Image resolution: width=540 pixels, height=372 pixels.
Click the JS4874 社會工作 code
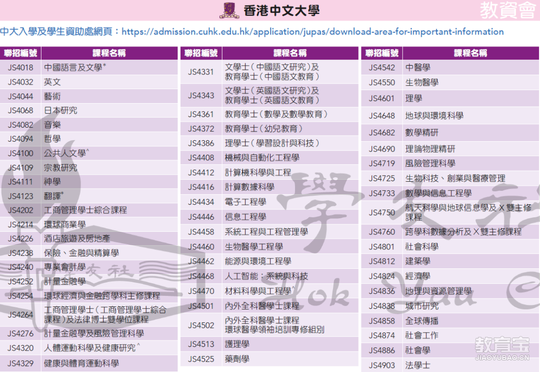[382, 335]
